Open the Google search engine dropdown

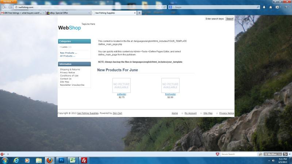(x=171, y=7)
